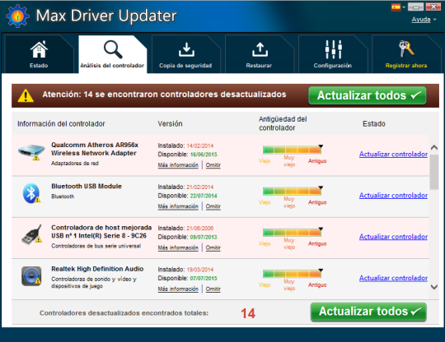The image size is (445, 342).
Task: Open the Estado home tab
Action: point(39,53)
